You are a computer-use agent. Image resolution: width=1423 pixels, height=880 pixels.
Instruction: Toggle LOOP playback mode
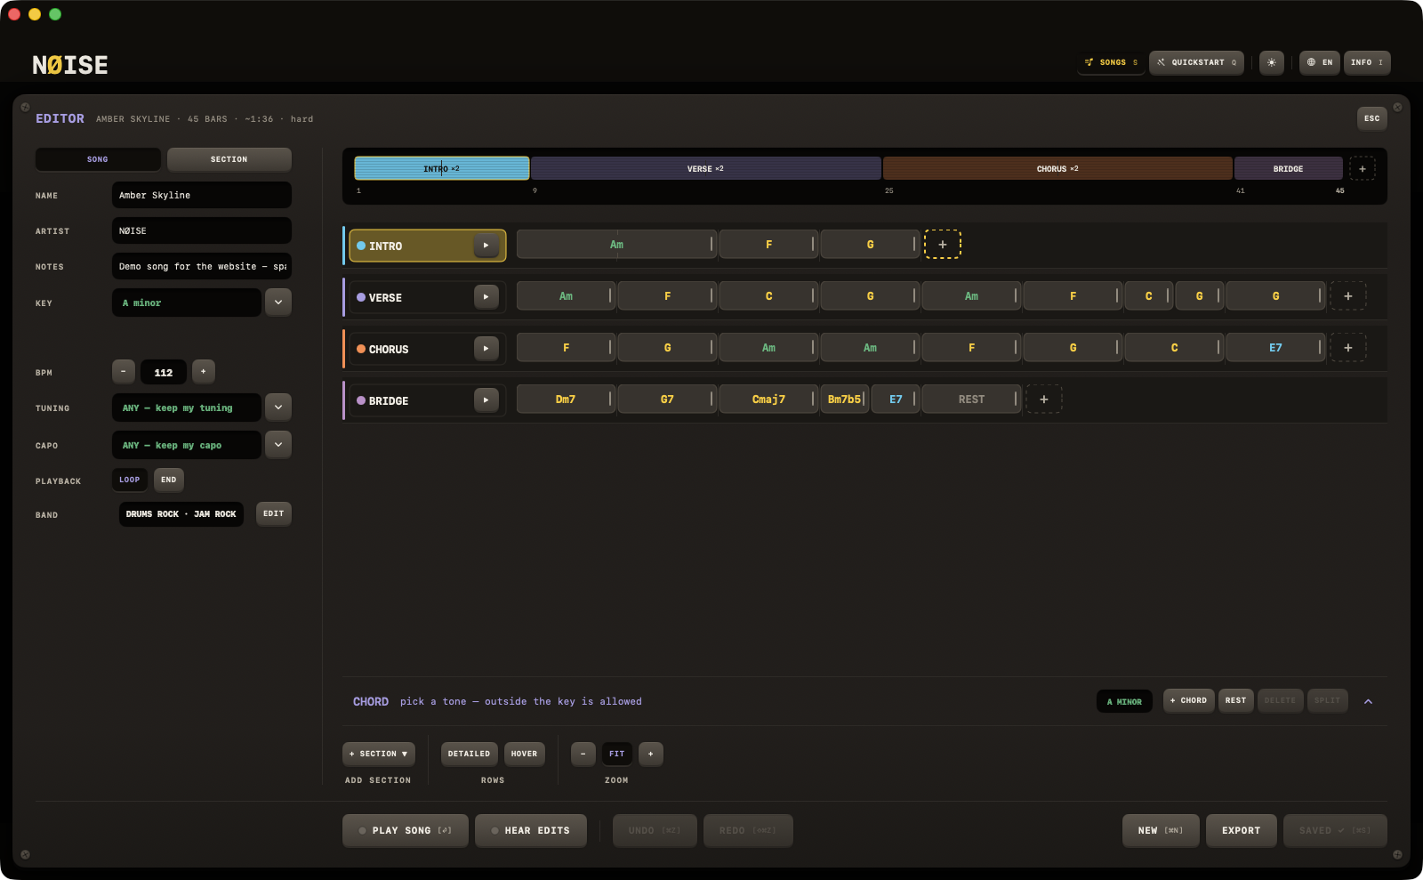click(x=130, y=480)
